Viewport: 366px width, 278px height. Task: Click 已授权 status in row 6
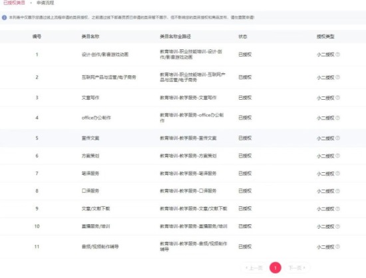click(x=245, y=156)
